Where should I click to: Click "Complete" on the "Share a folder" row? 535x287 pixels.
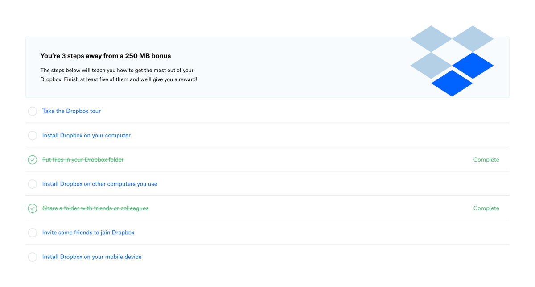click(486, 208)
